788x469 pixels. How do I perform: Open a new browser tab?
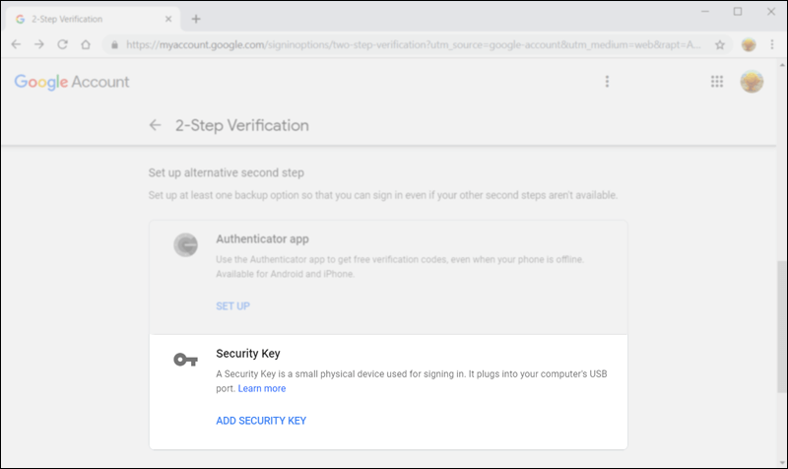(x=196, y=19)
